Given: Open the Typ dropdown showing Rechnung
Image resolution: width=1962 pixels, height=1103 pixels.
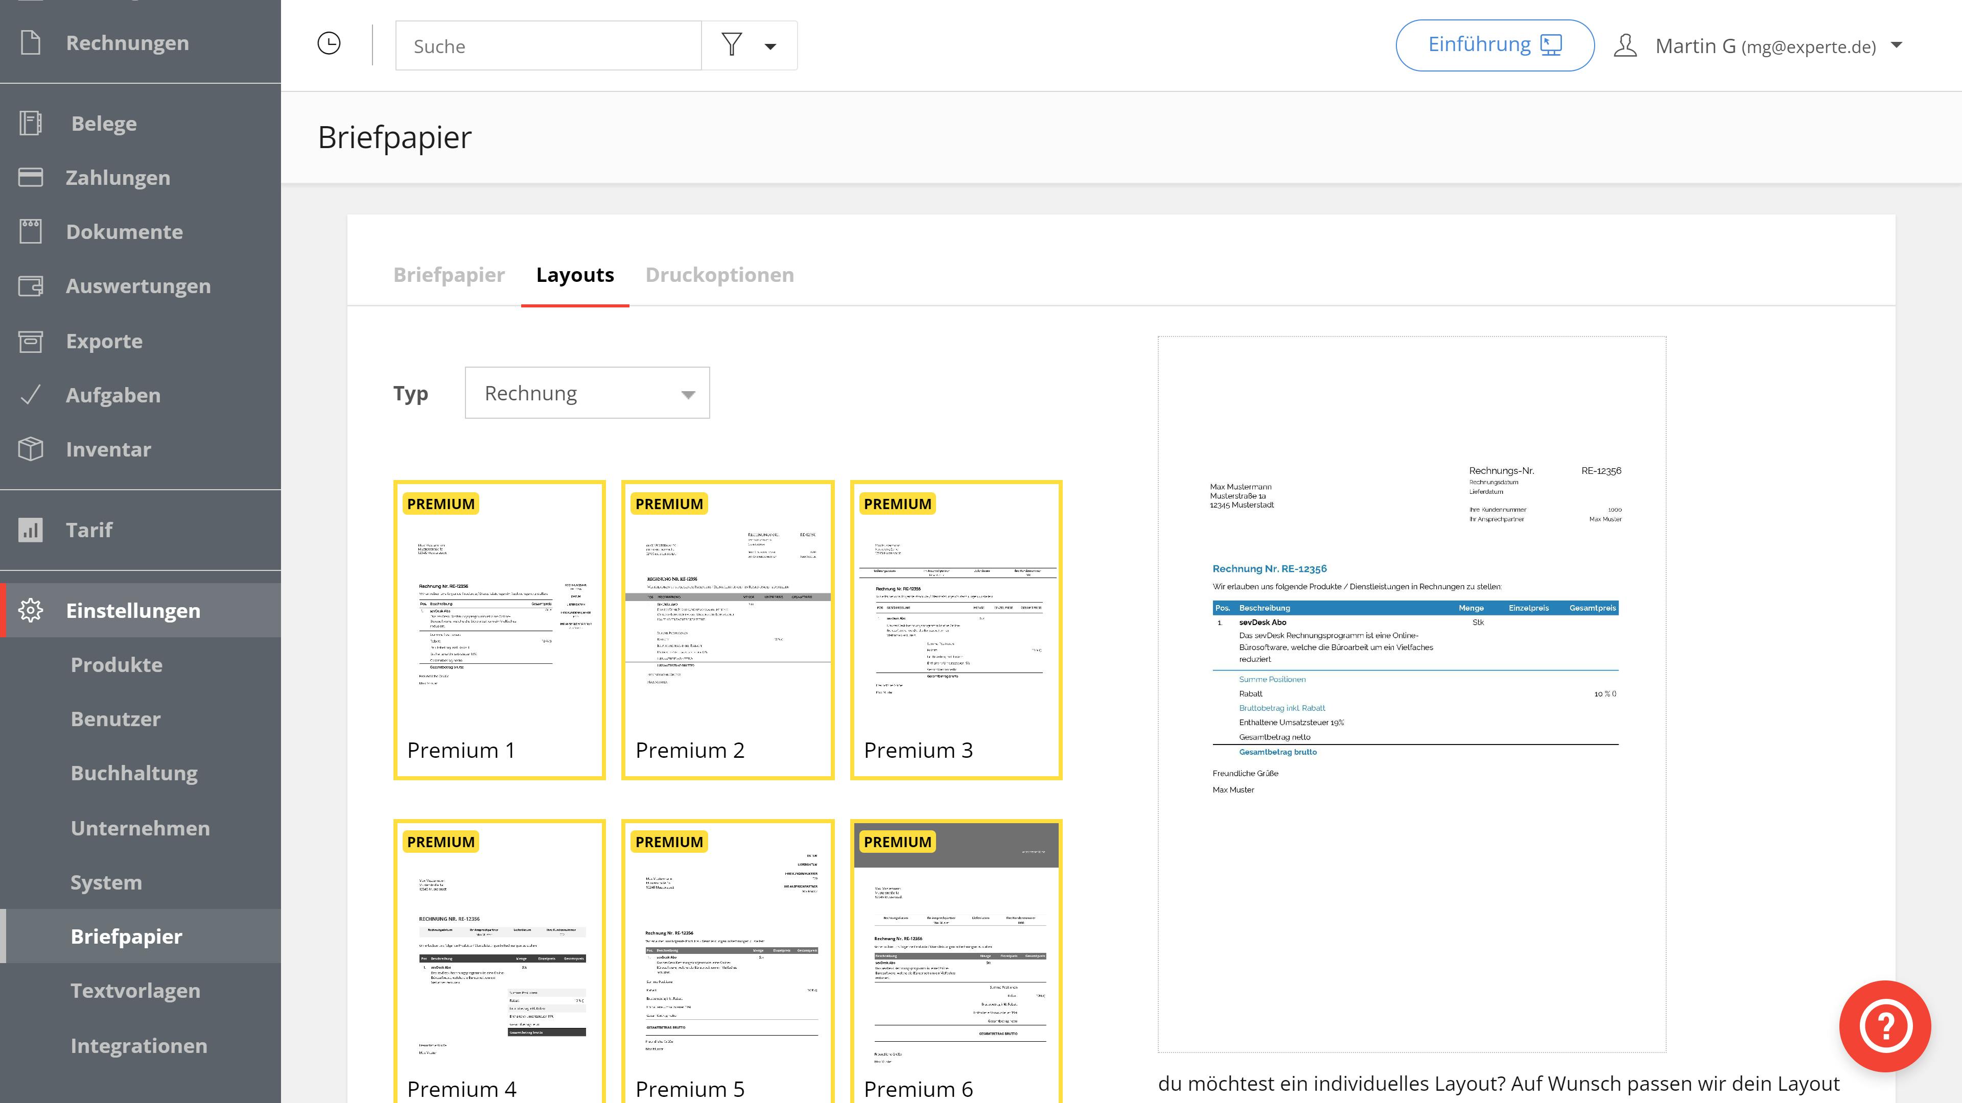Looking at the screenshot, I should [587, 393].
